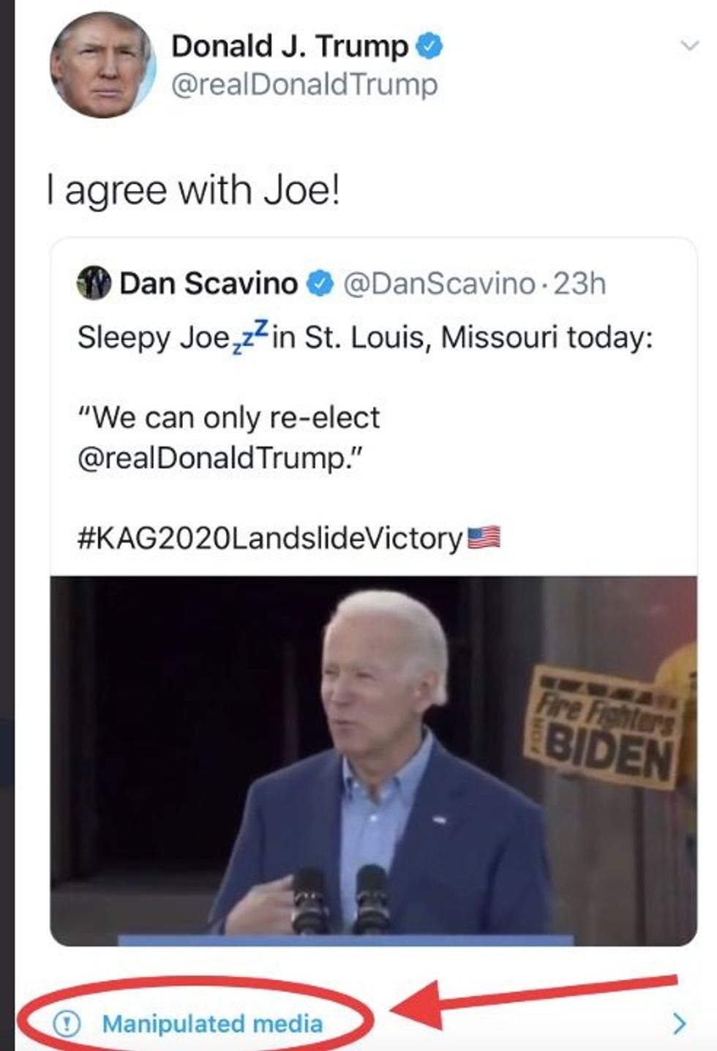
Task: Click the "Sleepy Joe in St. Louis" quoted text
Action: click(364, 337)
